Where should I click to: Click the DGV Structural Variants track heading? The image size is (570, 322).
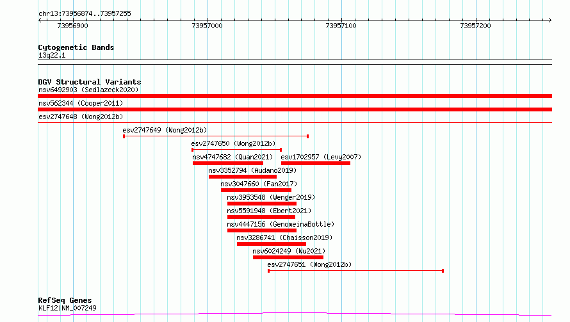[90, 82]
